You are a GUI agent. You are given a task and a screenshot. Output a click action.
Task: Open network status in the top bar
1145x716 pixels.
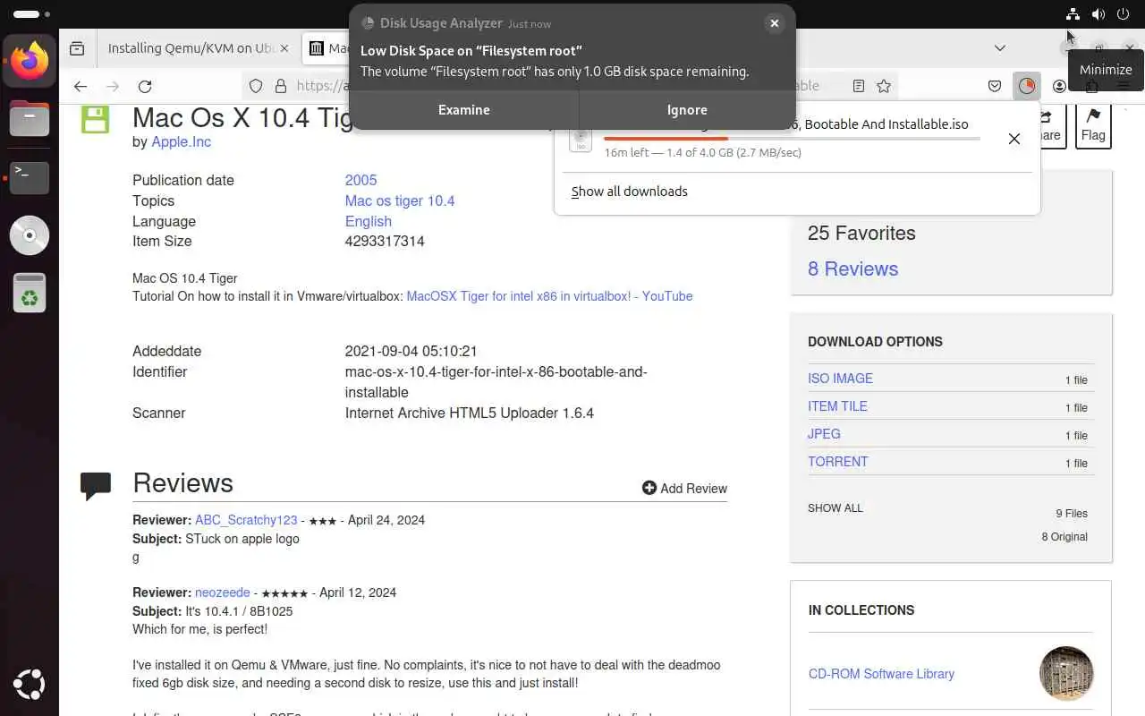(1073, 14)
